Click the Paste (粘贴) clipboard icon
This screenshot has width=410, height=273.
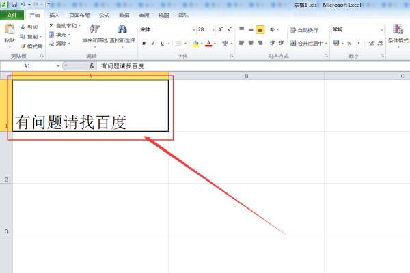coord(10,29)
